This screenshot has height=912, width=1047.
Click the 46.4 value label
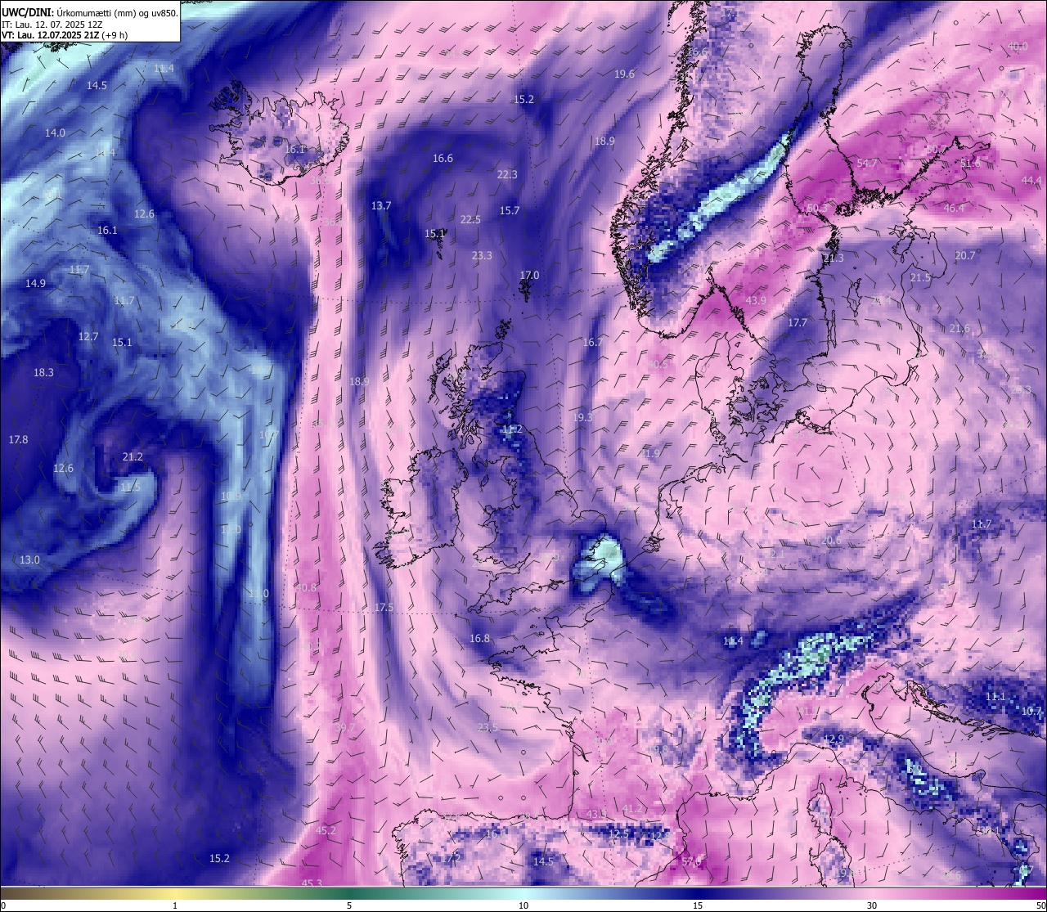click(x=954, y=208)
